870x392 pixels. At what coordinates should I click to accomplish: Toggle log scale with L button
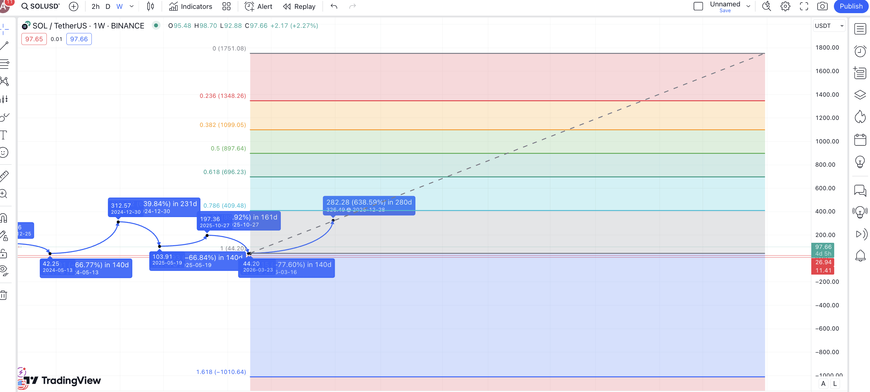(835, 383)
